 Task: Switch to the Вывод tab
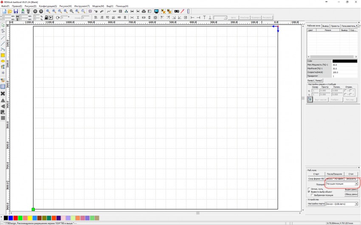pos(326,26)
